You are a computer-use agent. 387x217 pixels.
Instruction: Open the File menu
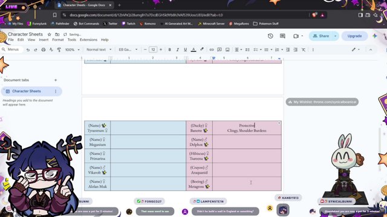pyautogui.click(x=11, y=40)
